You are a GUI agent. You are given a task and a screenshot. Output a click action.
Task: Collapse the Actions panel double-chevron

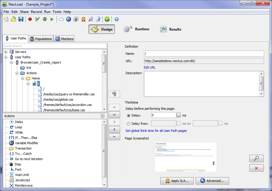(x=102, y=116)
